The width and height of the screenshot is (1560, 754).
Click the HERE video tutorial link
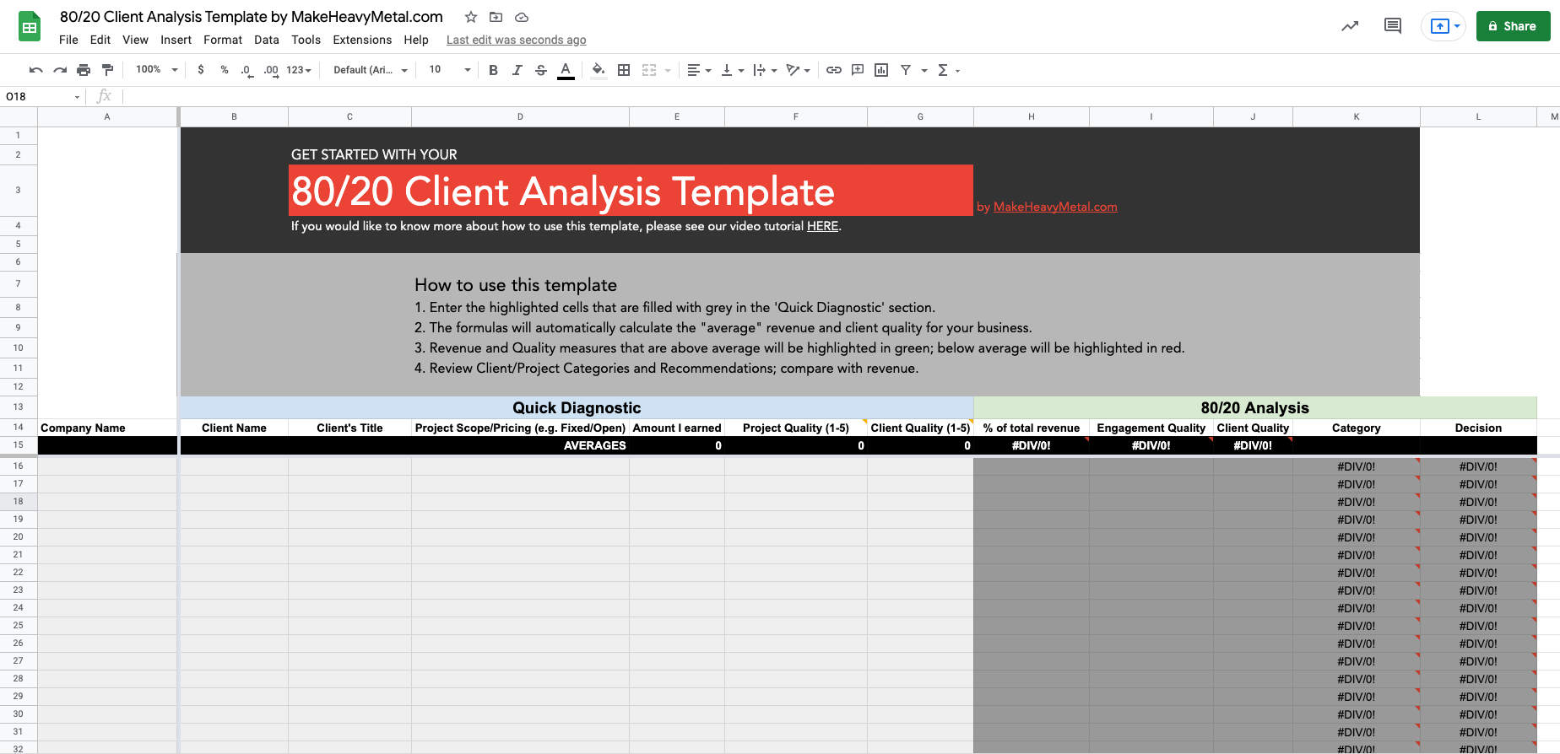coord(822,226)
